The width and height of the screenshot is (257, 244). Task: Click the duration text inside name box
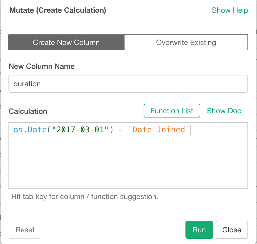click(27, 83)
